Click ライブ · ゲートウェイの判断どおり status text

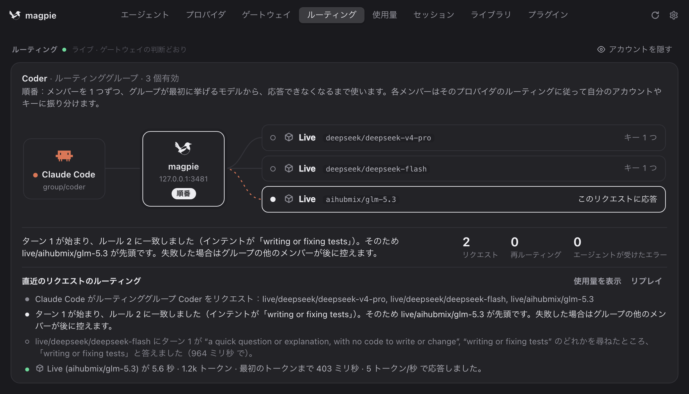click(x=129, y=50)
